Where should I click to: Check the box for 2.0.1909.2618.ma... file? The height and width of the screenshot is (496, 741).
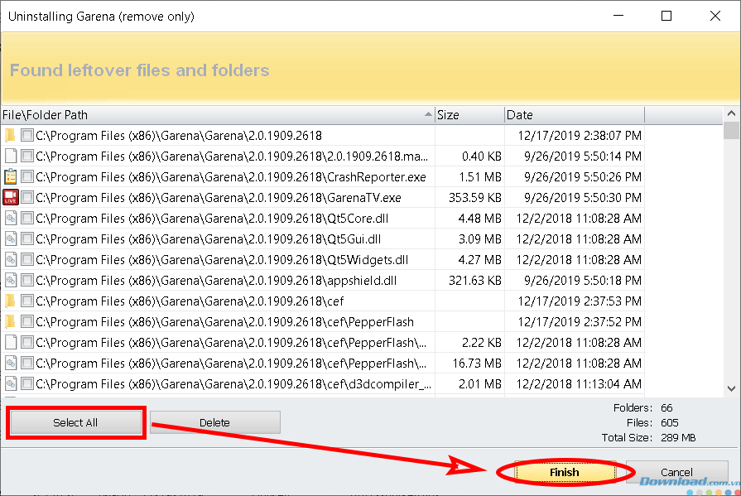[x=27, y=156]
